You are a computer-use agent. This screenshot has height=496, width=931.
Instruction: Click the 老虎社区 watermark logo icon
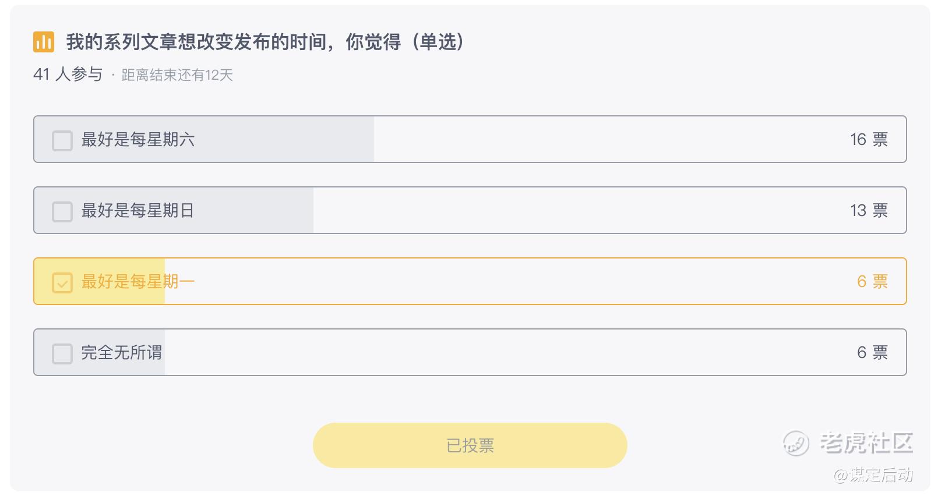[x=796, y=444]
